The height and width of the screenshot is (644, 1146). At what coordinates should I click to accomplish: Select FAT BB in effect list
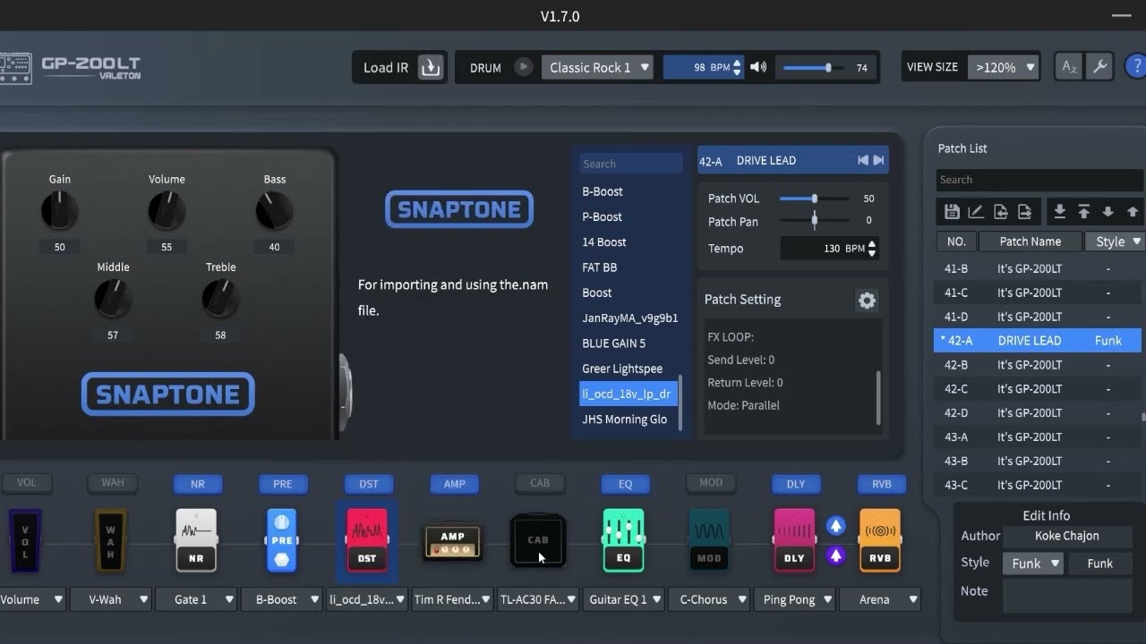(629, 267)
